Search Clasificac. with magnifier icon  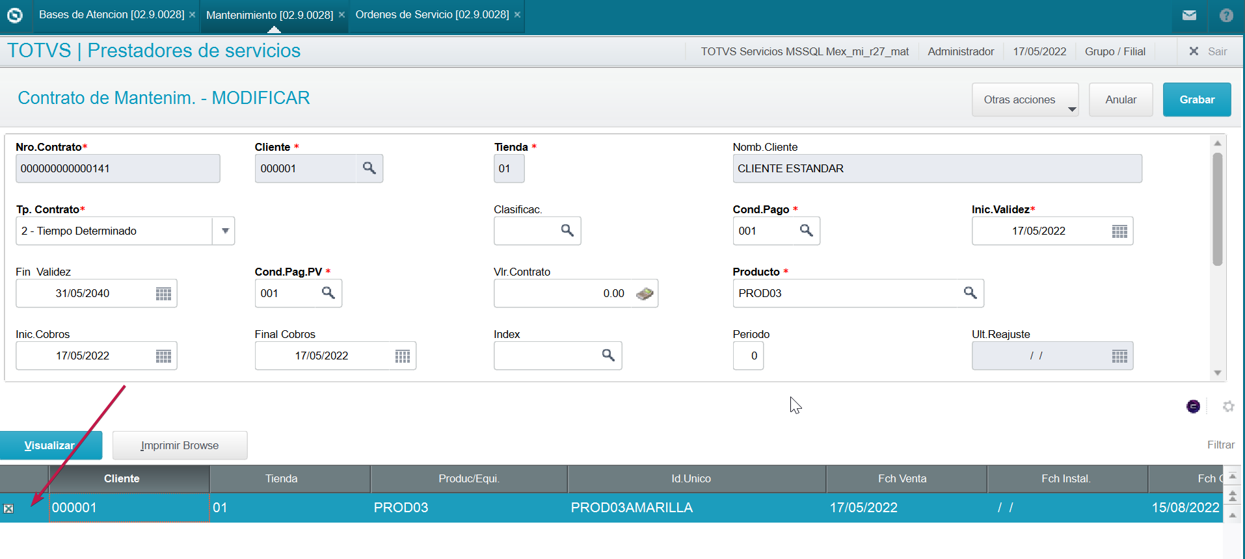click(x=567, y=231)
